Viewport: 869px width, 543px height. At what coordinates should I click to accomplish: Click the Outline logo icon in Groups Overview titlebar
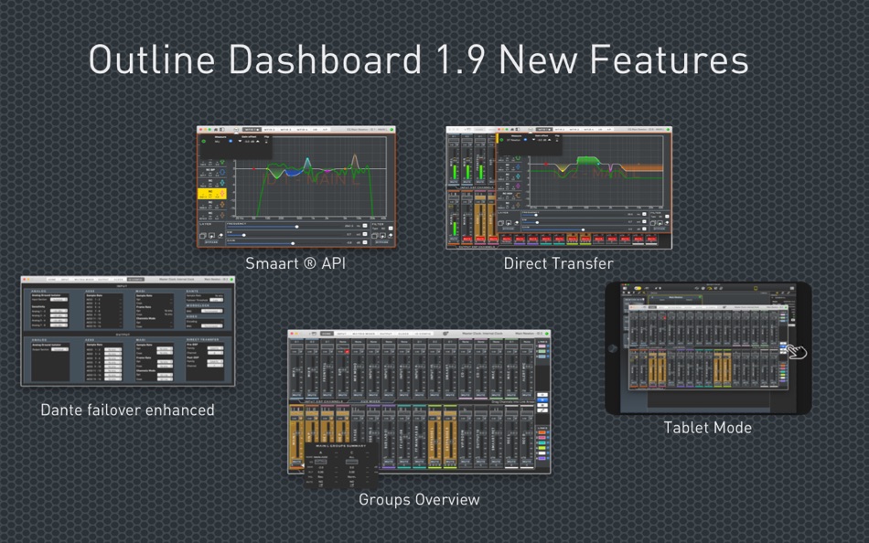click(x=445, y=334)
